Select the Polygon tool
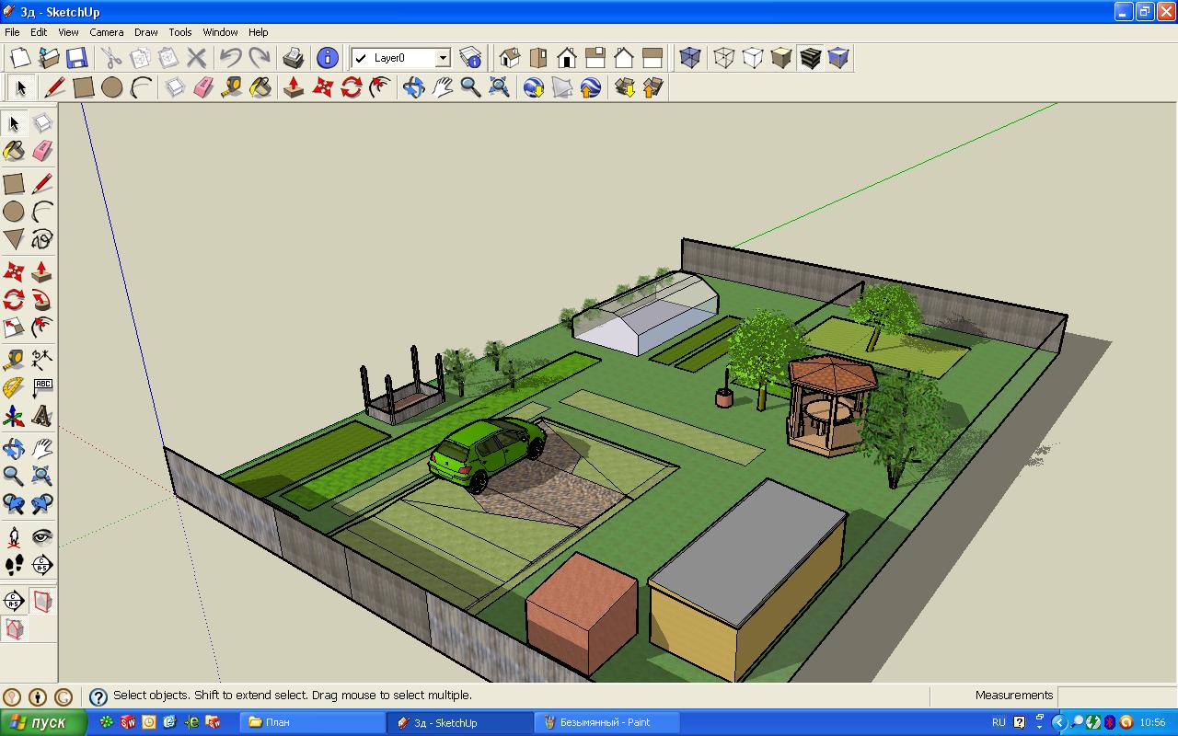Screen dimensions: 1178x736 point(14,239)
